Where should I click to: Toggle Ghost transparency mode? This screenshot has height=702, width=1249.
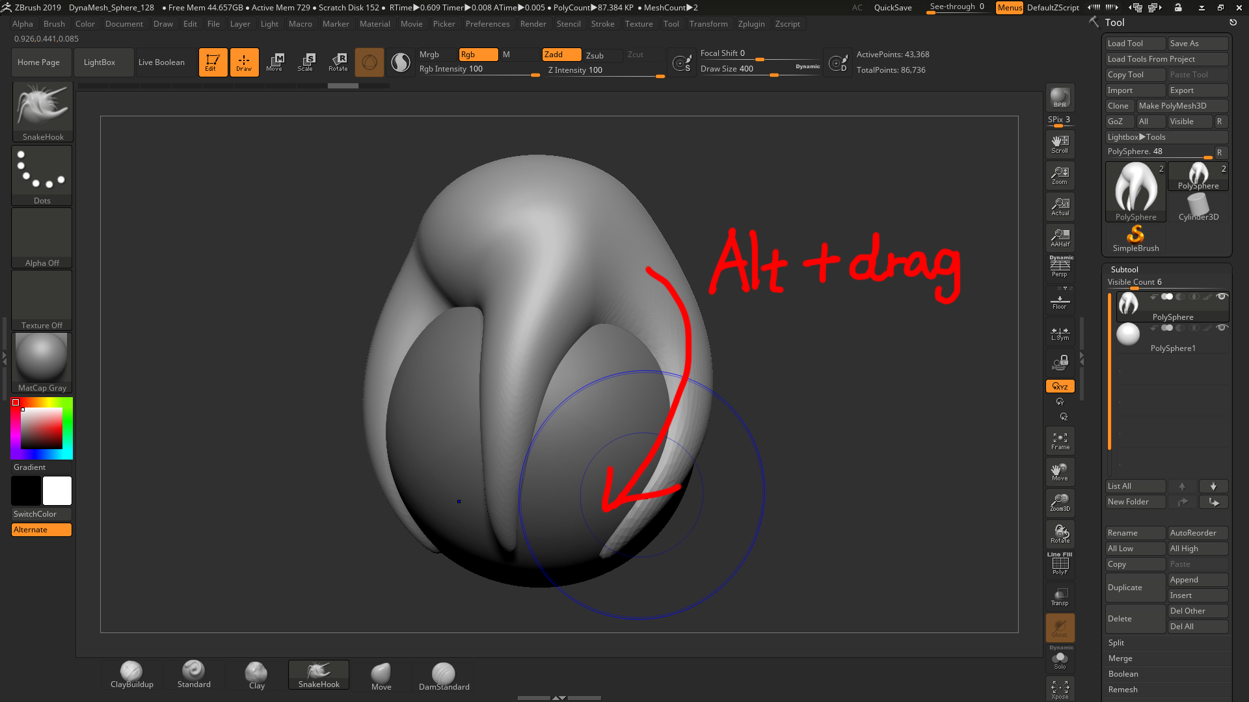point(1060,628)
